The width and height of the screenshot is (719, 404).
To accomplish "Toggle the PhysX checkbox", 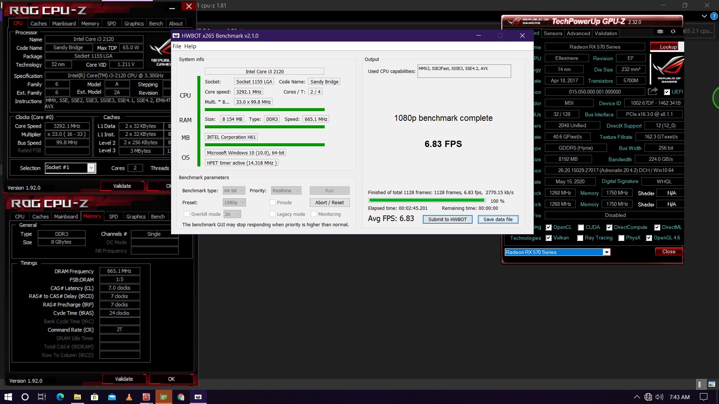I will (621, 238).
